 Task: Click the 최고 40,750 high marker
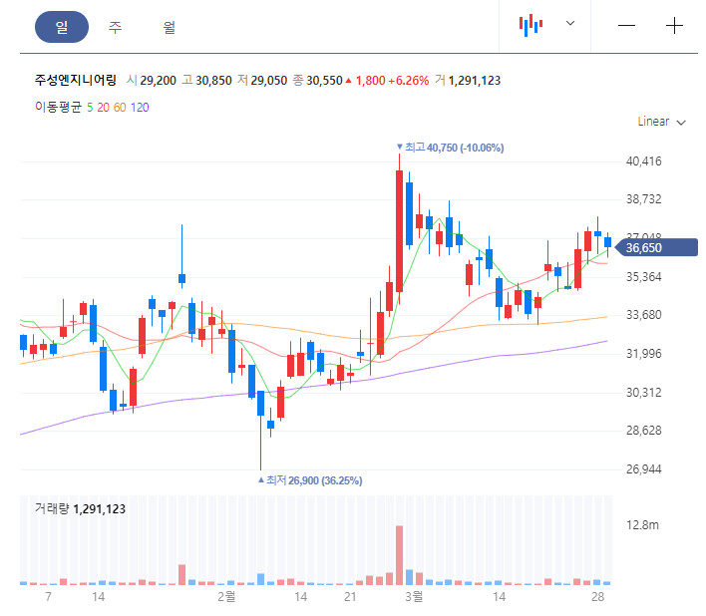[450, 148]
